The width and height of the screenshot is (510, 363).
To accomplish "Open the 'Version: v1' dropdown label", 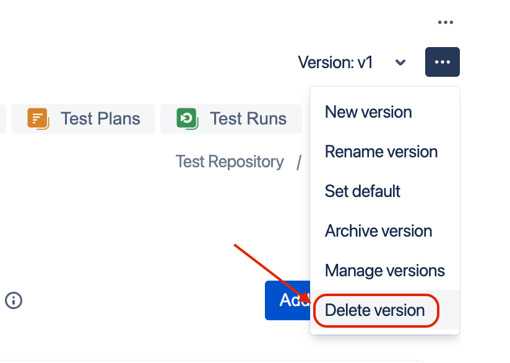I will tap(335, 62).
